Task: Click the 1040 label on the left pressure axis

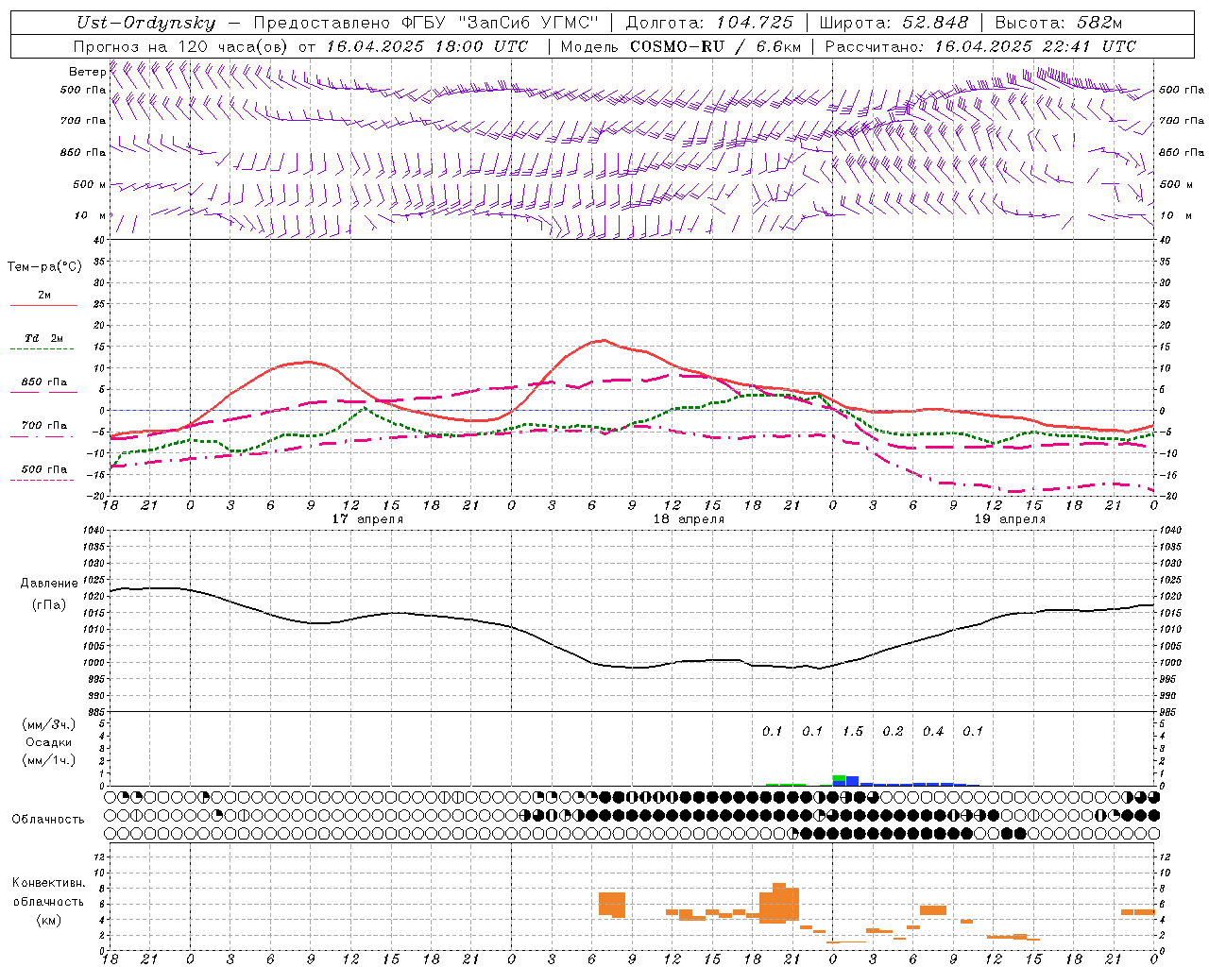Action: [x=94, y=531]
